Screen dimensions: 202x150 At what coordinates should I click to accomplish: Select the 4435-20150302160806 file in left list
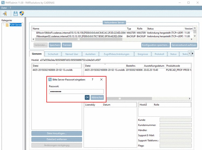pyautogui.click(x=53, y=70)
